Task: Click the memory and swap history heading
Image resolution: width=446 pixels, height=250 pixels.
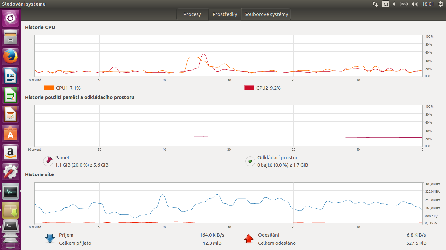Action: pyautogui.click(x=80, y=97)
